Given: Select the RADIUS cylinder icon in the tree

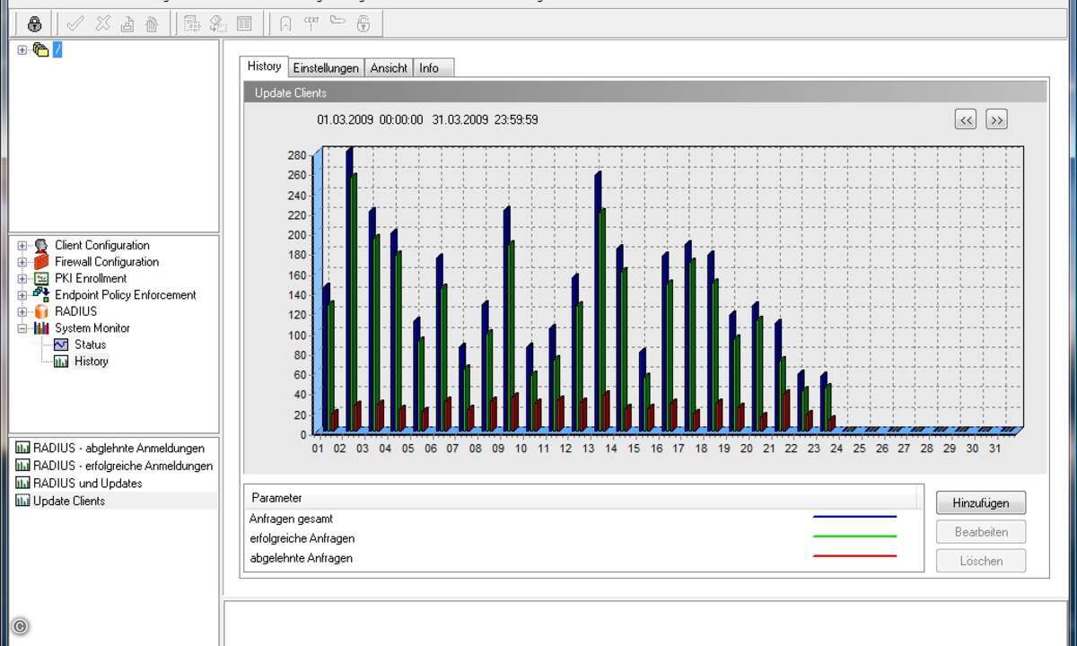Looking at the screenshot, I should coord(40,311).
